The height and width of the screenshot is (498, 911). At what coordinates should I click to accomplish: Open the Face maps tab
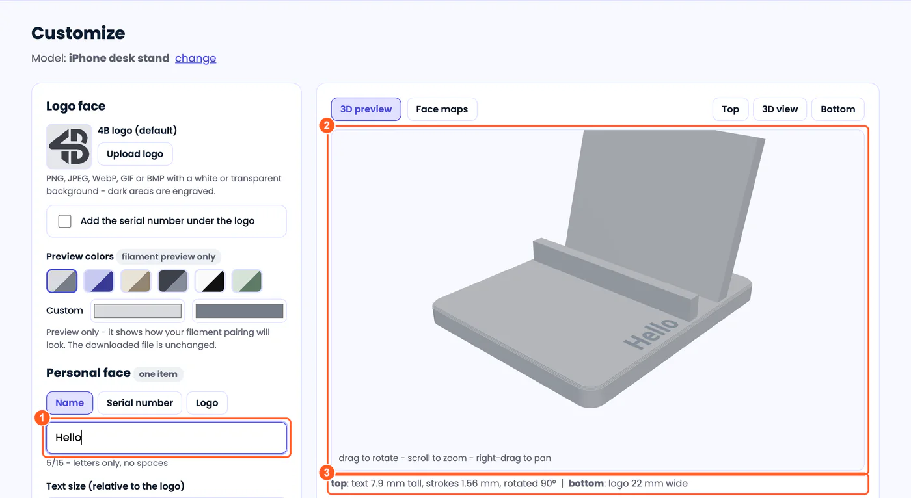442,109
